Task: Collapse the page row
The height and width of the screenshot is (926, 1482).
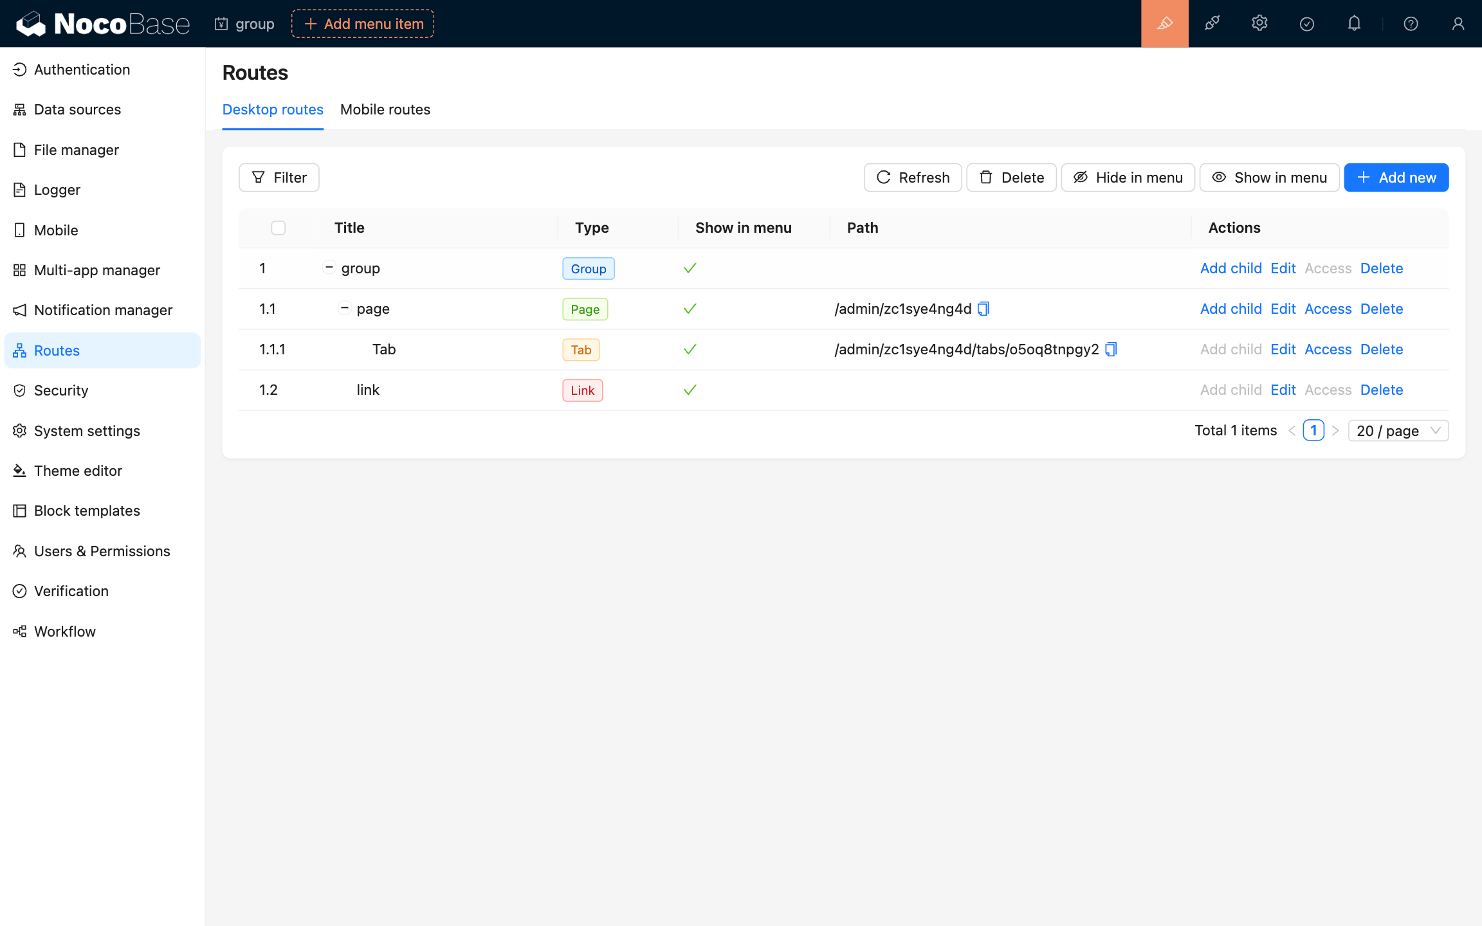Action: (x=345, y=308)
